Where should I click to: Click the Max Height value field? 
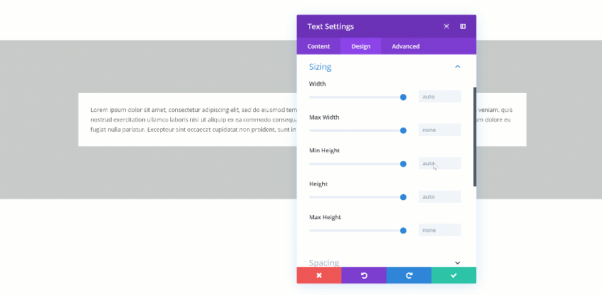439,230
